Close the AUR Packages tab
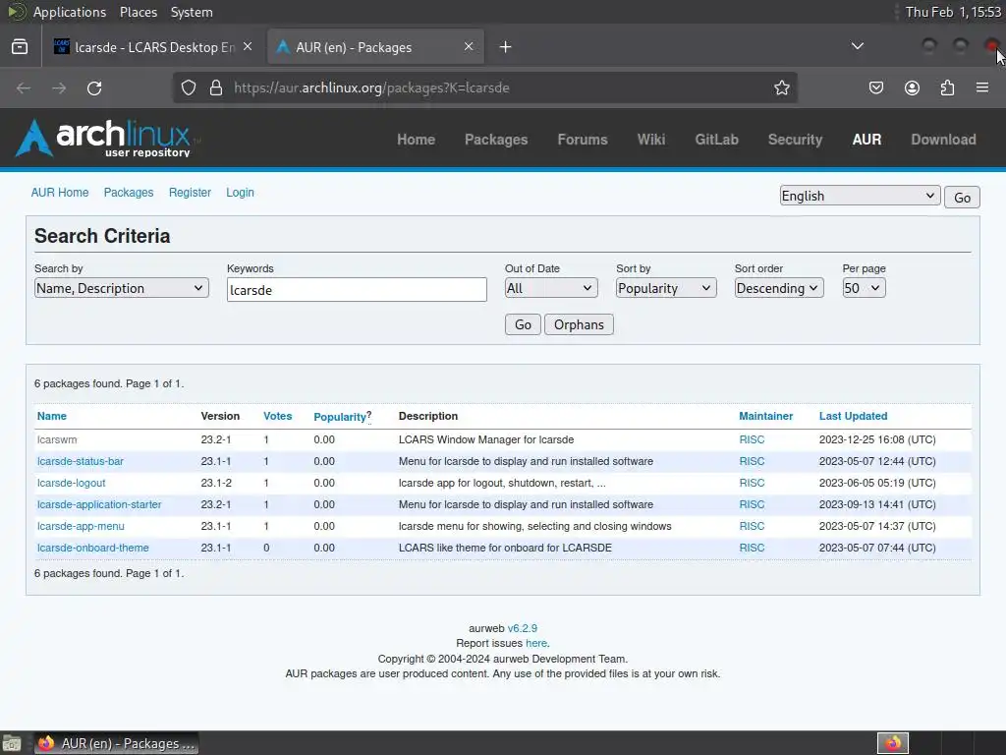 point(469,47)
